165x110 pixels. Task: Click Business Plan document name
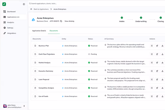tap(44, 46)
